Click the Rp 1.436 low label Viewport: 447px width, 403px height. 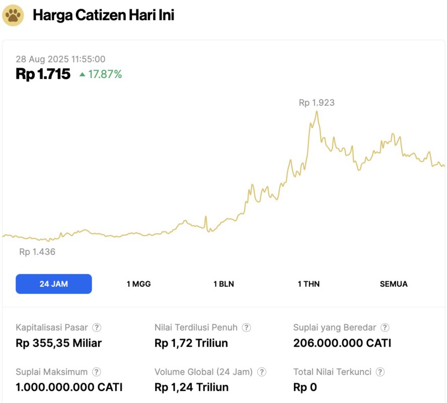[37, 252]
